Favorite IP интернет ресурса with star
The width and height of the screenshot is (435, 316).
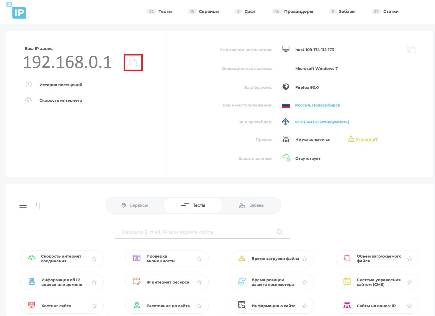point(199,282)
